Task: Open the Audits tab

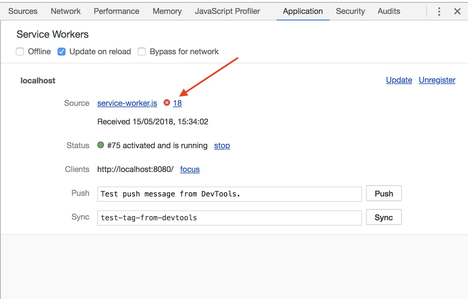Action: coord(389,11)
